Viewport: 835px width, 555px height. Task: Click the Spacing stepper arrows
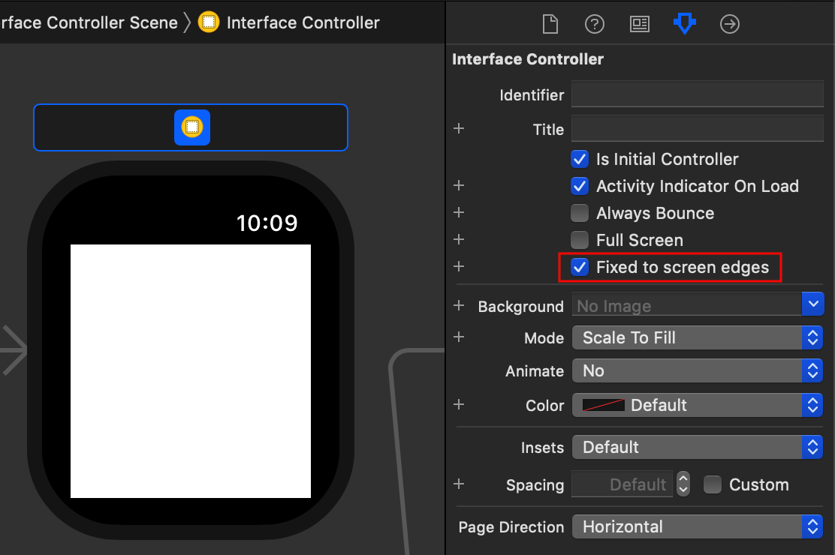click(x=683, y=484)
